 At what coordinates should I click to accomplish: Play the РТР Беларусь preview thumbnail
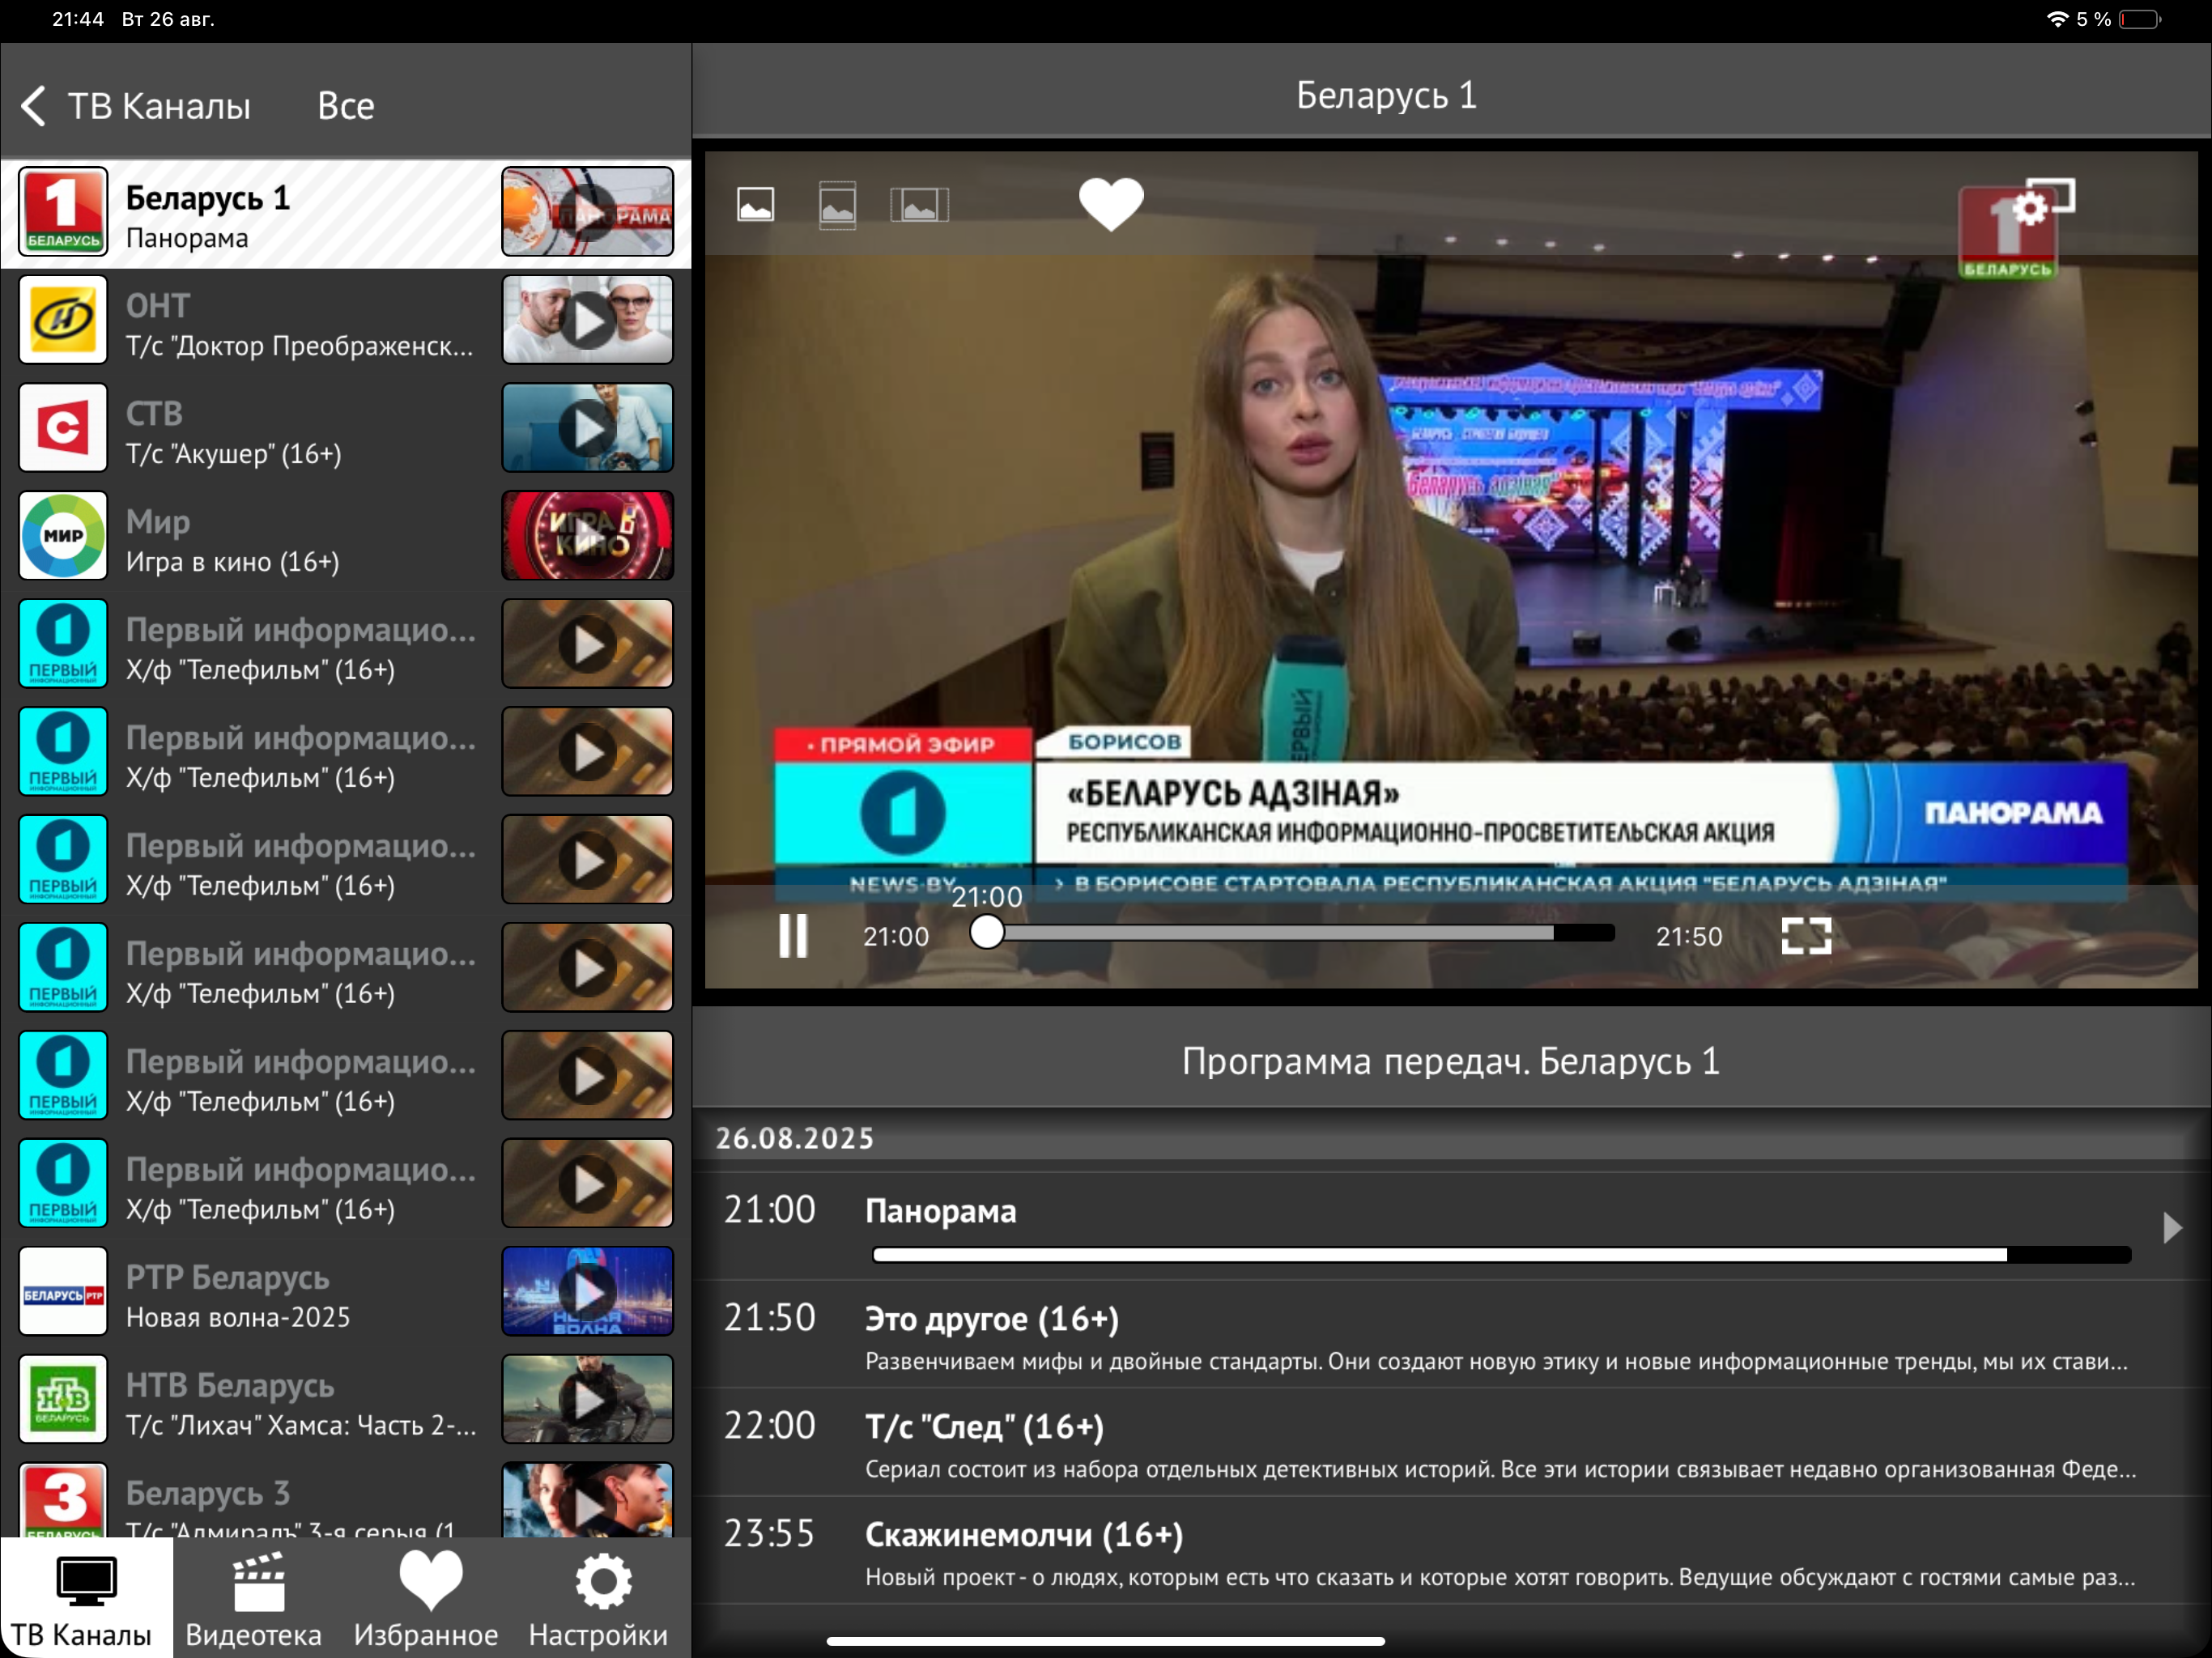tap(588, 1292)
